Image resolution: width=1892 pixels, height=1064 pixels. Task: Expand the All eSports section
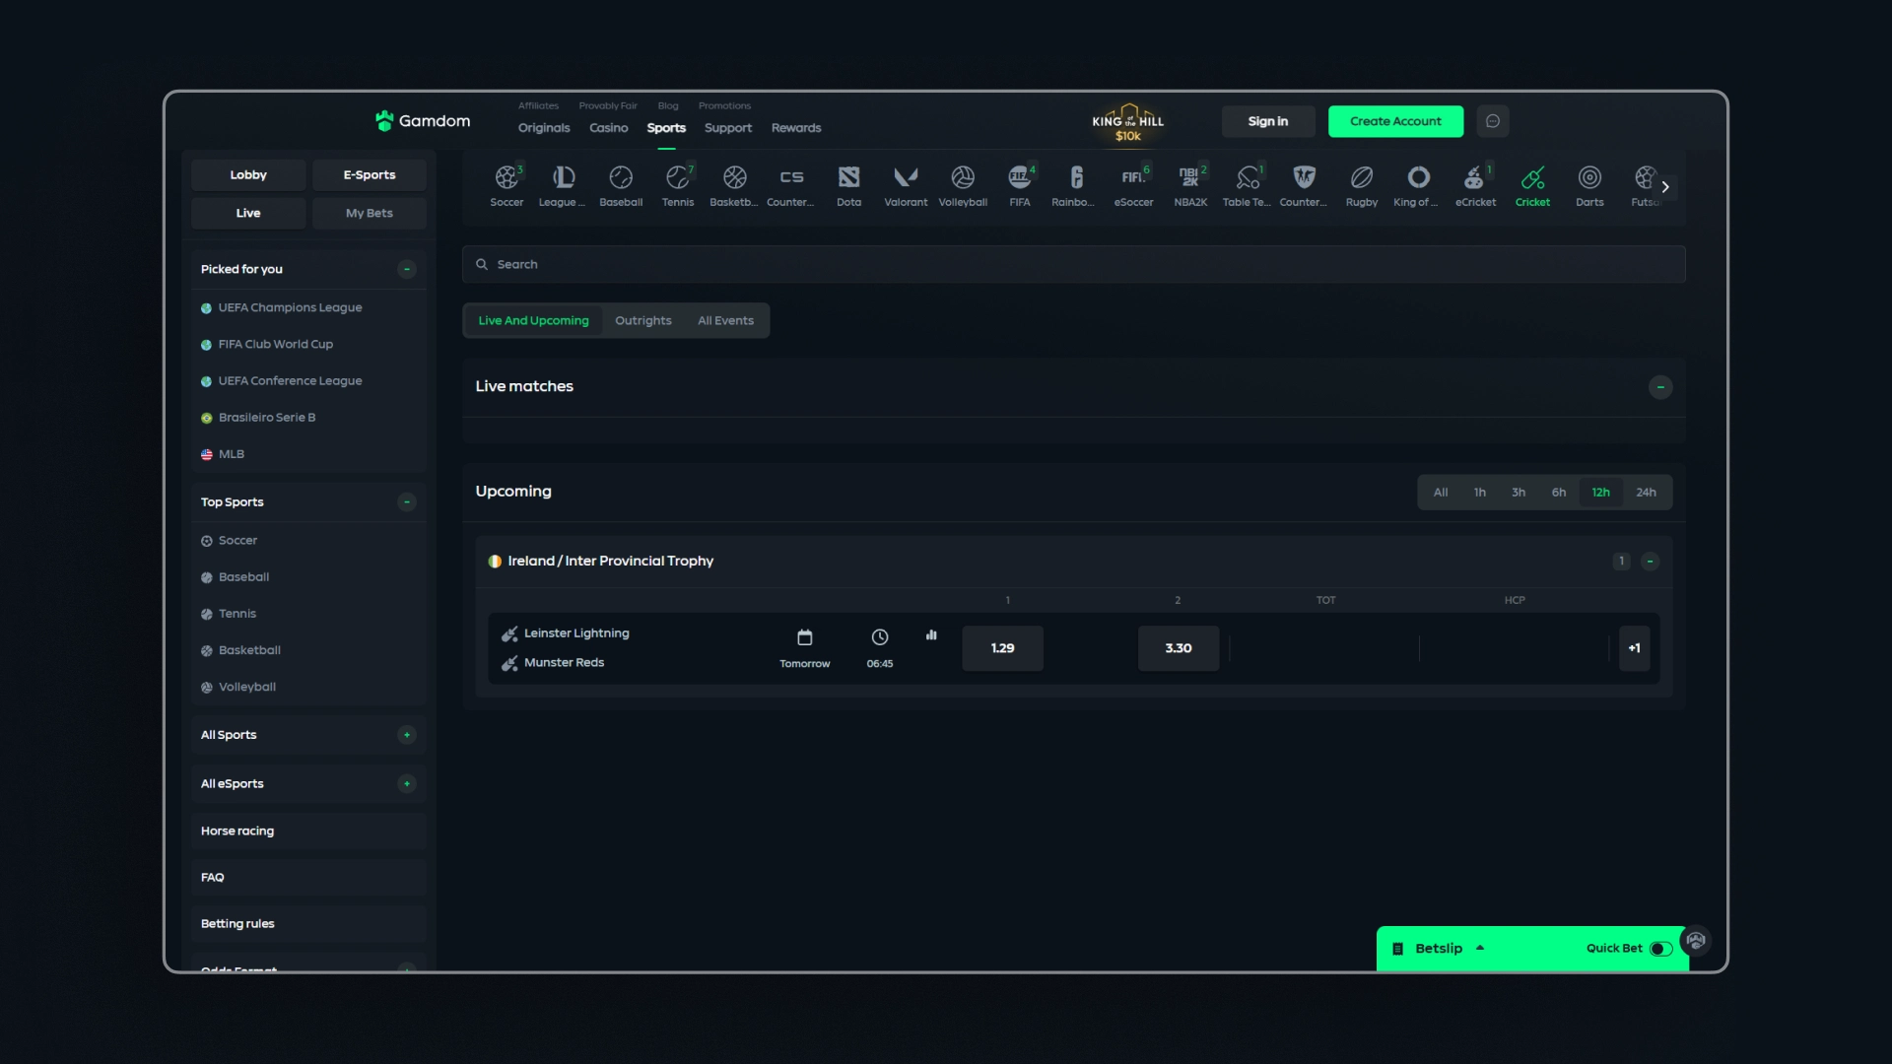[x=407, y=784]
